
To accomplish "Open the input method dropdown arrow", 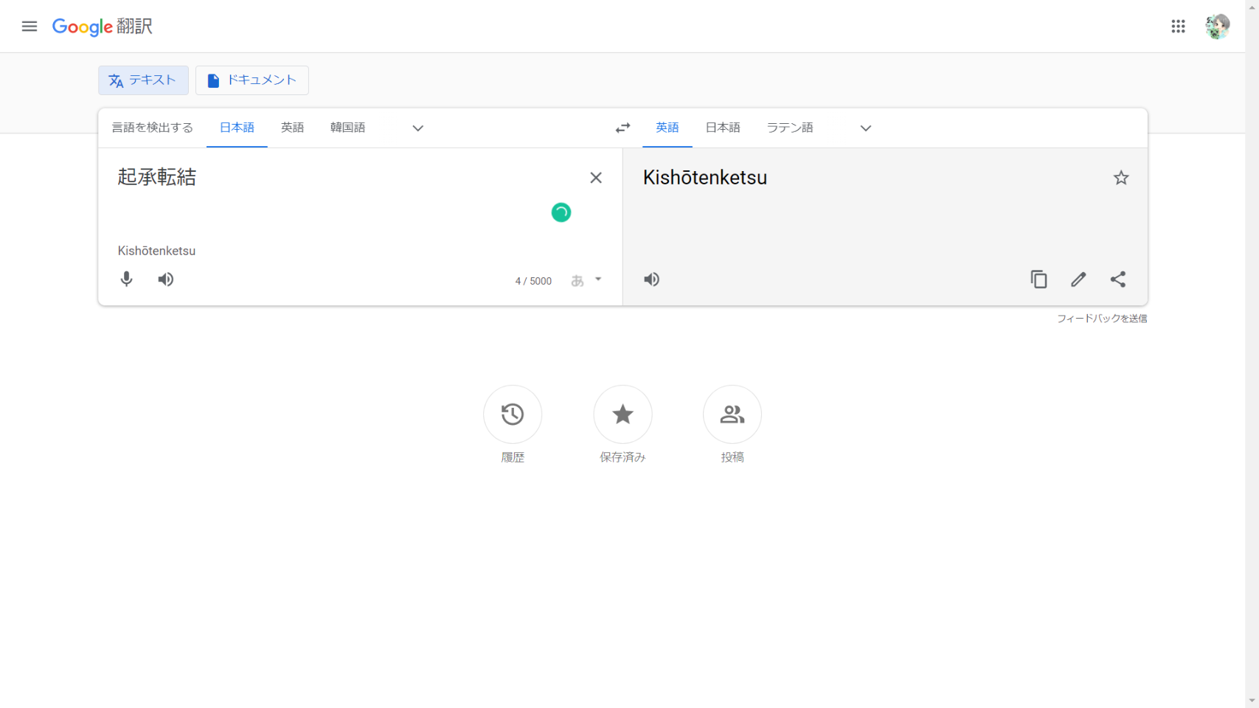I will click(x=598, y=280).
